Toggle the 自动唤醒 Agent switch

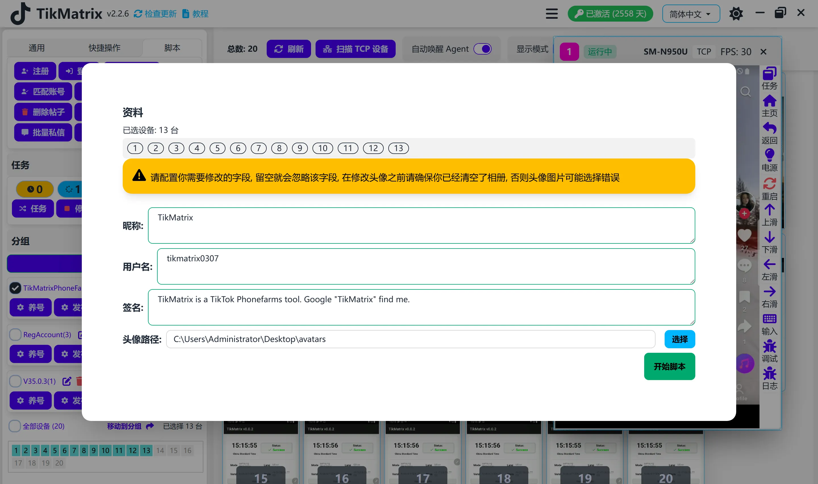tap(483, 49)
